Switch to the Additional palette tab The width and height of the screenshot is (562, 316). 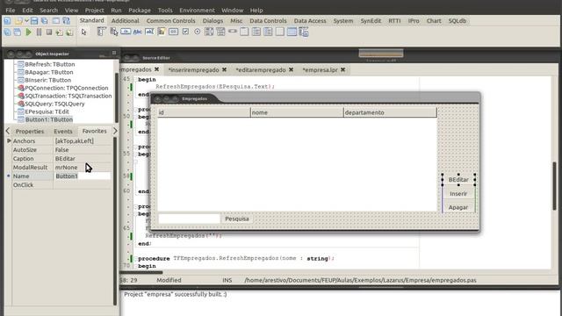pyautogui.click(x=125, y=21)
